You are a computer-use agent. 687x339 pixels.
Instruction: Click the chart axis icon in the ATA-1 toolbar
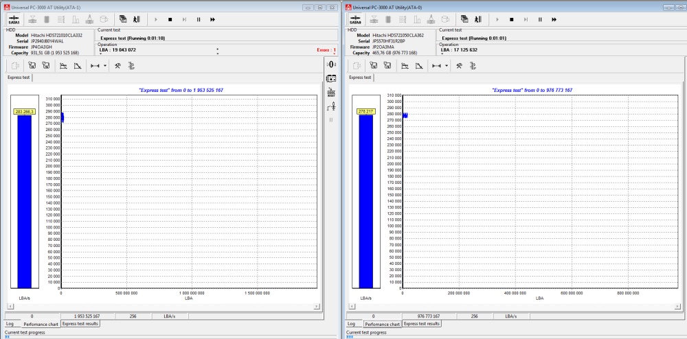tap(63, 65)
